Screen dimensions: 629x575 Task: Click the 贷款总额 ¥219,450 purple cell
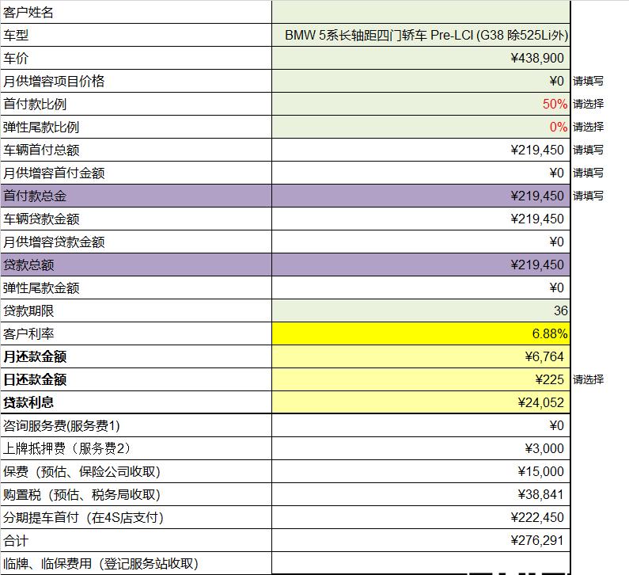click(x=421, y=265)
